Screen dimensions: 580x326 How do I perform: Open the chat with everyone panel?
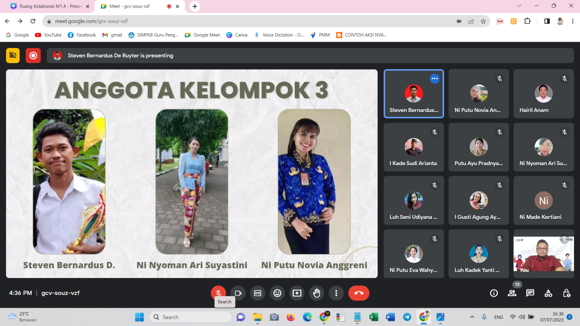[530, 293]
